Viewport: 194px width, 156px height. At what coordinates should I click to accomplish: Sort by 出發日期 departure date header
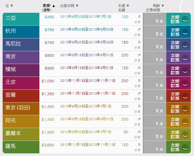click(69, 6)
